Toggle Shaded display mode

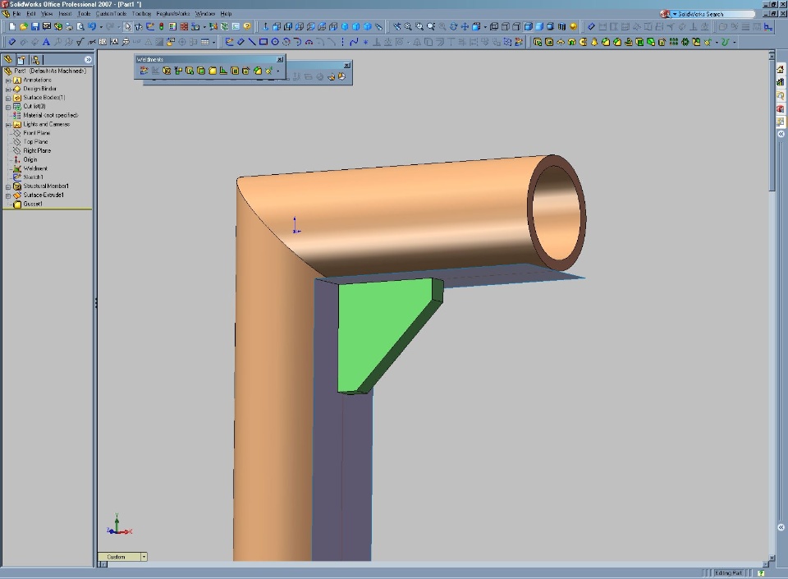(x=538, y=26)
